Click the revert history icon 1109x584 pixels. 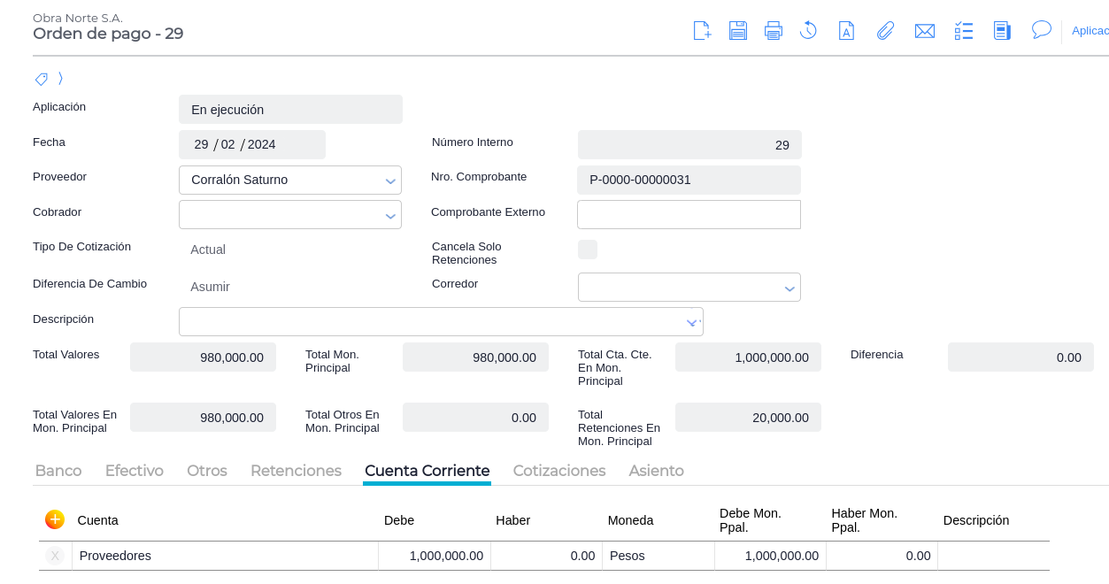tap(808, 31)
